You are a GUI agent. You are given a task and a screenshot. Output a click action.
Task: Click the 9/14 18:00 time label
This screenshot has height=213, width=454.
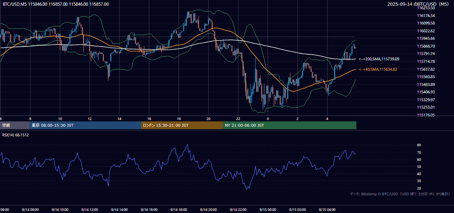[x=179, y=210]
